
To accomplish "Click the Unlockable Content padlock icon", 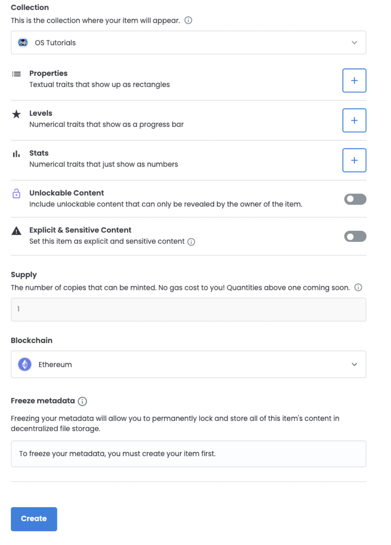I will point(17,194).
